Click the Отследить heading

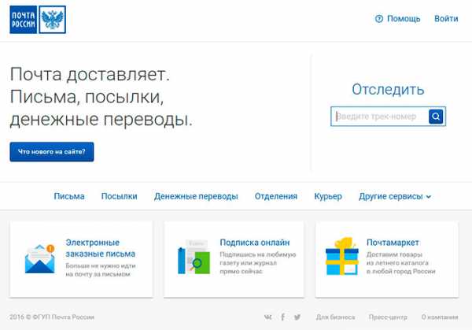click(x=388, y=90)
